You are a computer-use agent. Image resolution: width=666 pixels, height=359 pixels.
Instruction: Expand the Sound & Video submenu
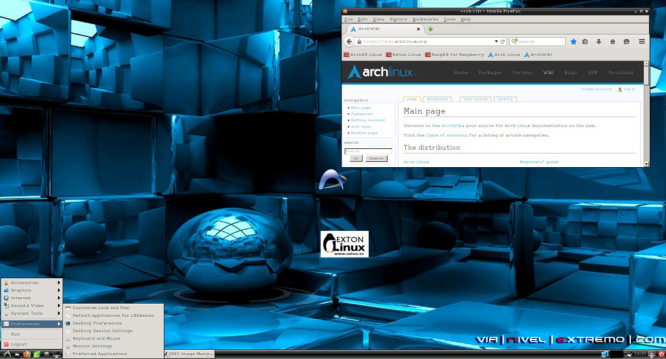32,306
